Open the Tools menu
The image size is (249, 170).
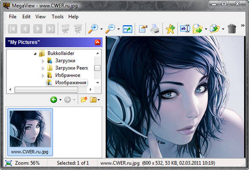57,16
